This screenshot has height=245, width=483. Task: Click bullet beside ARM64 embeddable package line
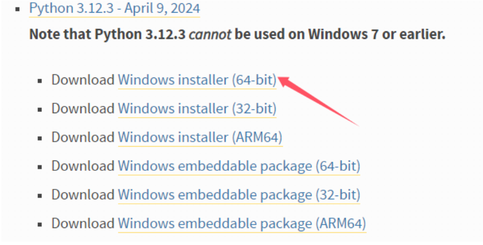coord(40,225)
